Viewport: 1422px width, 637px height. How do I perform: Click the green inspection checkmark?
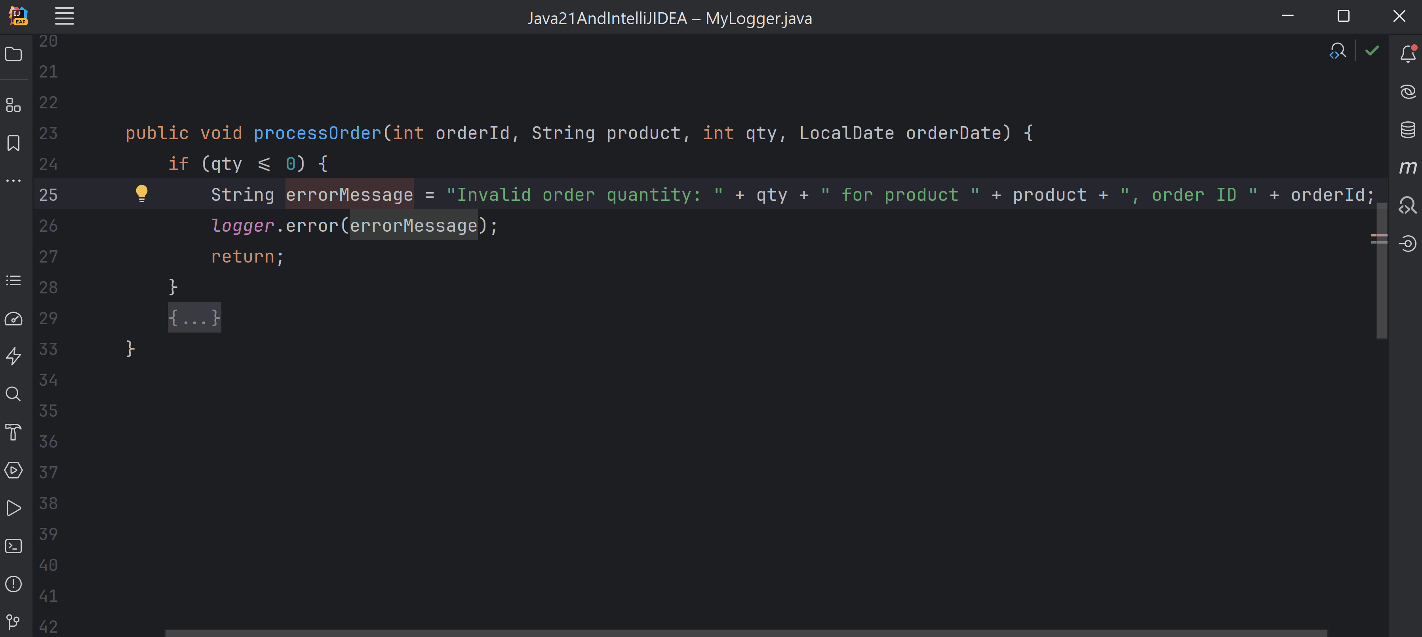1373,51
